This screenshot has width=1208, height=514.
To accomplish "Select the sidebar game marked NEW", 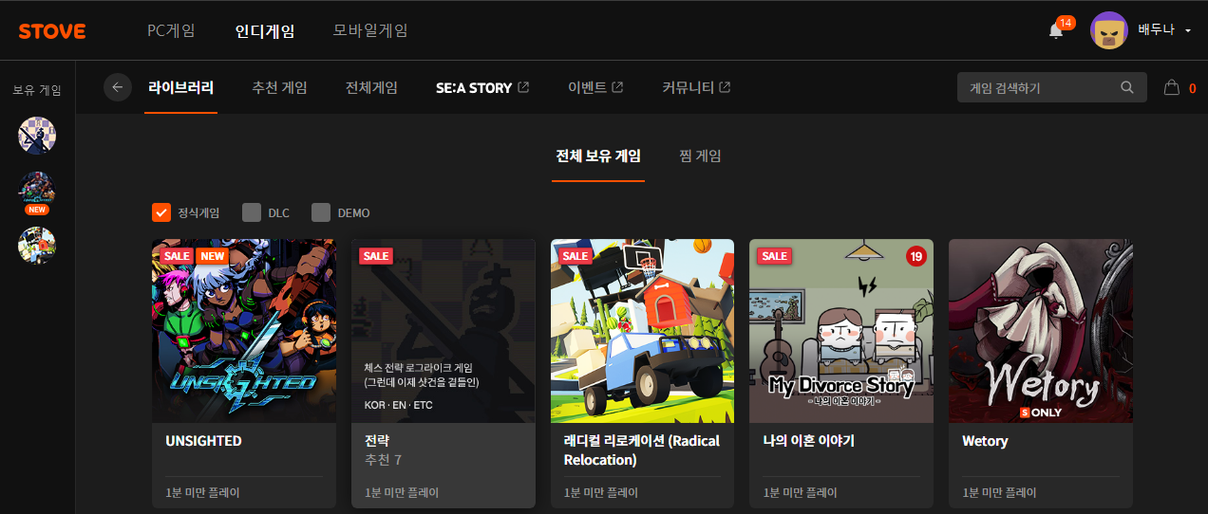I will [x=37, y=191].
